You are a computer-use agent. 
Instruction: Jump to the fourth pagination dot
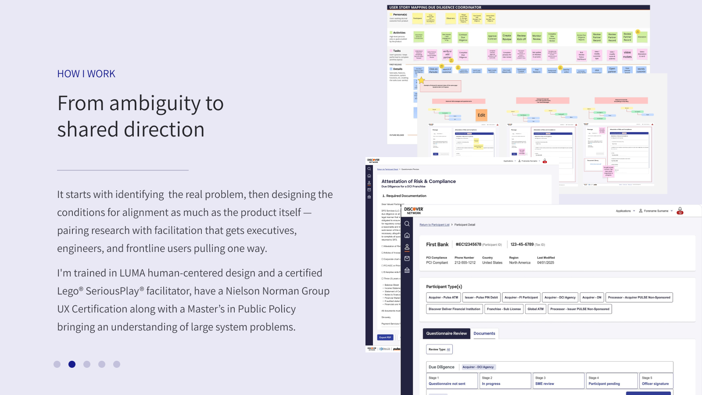102,364
